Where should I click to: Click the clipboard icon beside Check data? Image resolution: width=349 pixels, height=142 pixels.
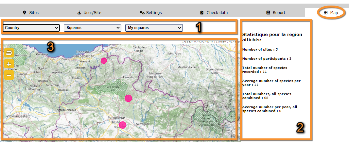[x=202, y=13]
